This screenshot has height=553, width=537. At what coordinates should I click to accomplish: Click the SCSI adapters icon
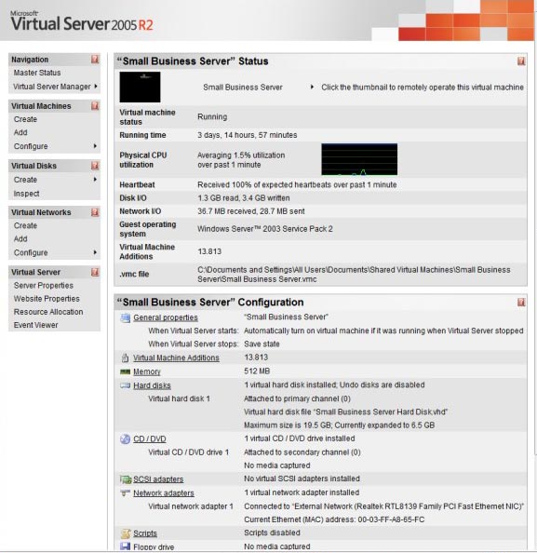[126, 479]
